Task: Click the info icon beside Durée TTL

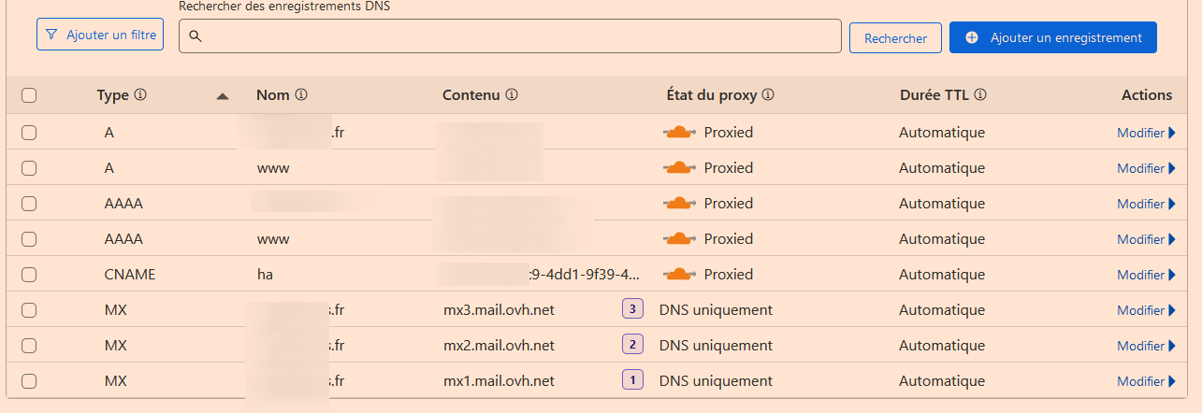Action: [x=980, y=95]
